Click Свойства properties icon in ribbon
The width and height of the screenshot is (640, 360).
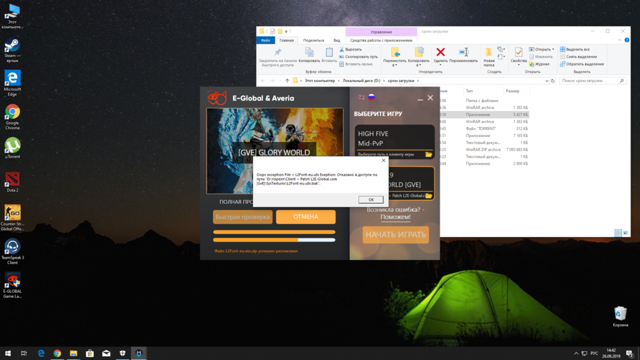click(518, 53)
